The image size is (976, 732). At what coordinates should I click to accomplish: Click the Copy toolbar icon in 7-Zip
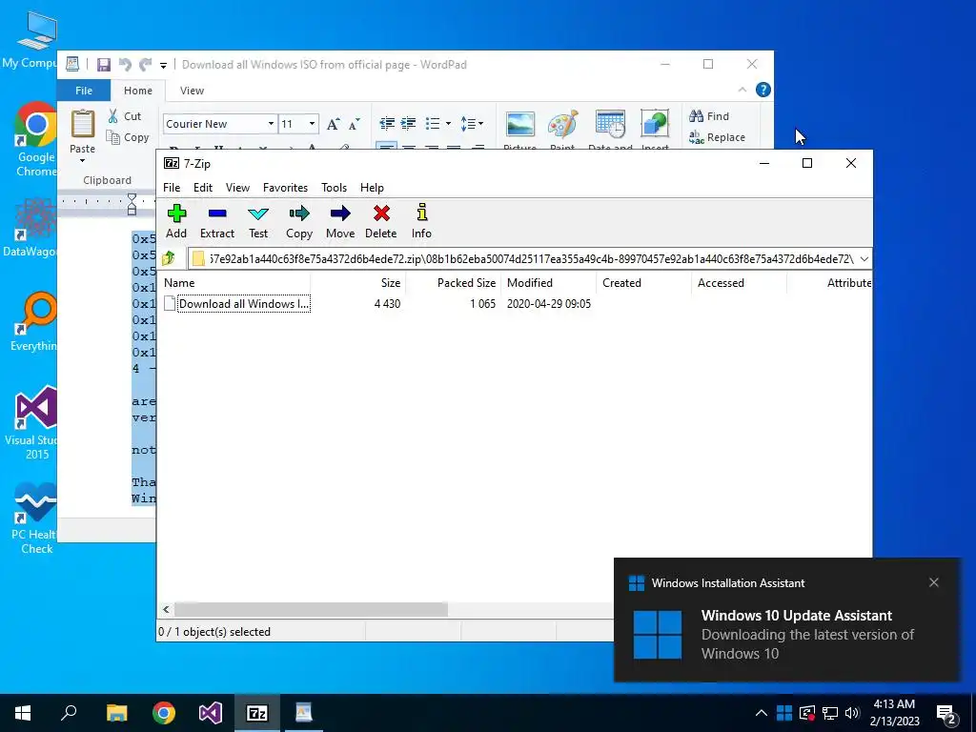click(298, 221)
